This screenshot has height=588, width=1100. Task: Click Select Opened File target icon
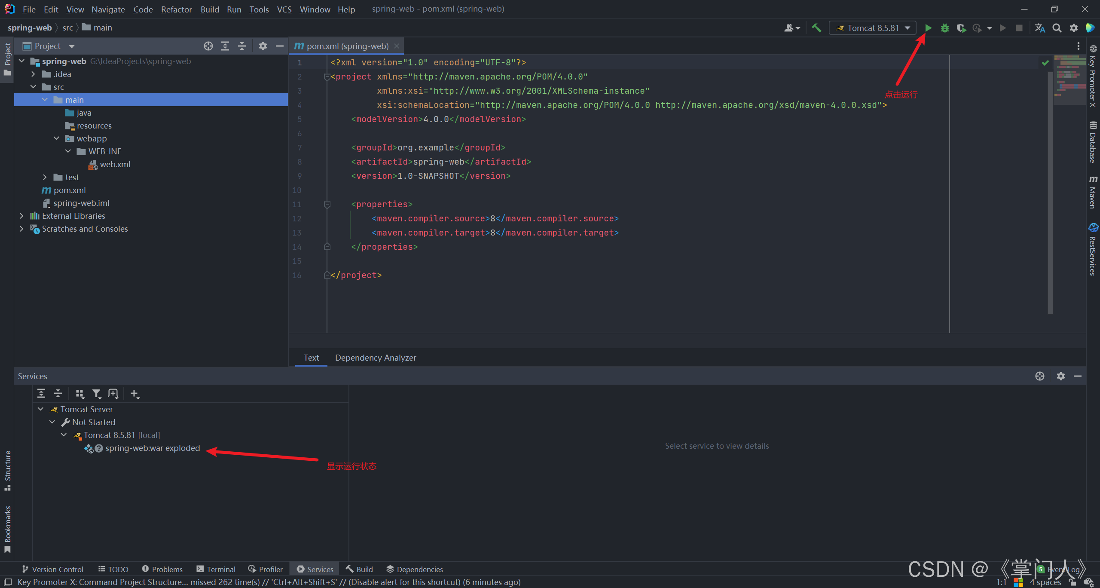(208, 46)
